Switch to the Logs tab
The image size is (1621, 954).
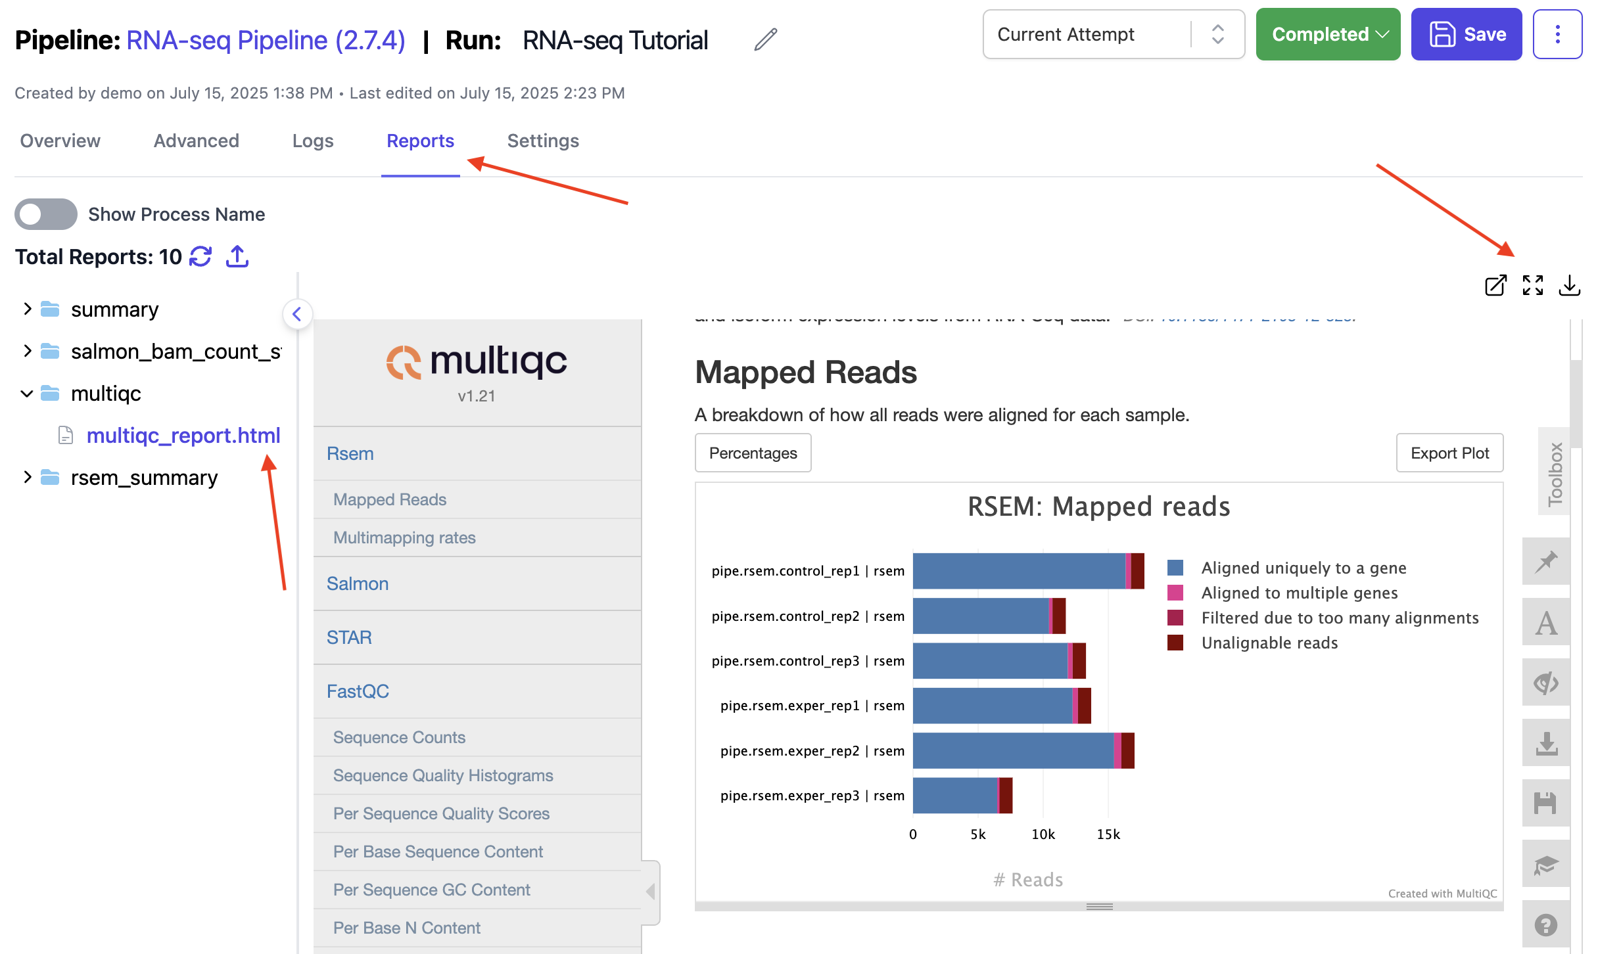tap(312, 141)
